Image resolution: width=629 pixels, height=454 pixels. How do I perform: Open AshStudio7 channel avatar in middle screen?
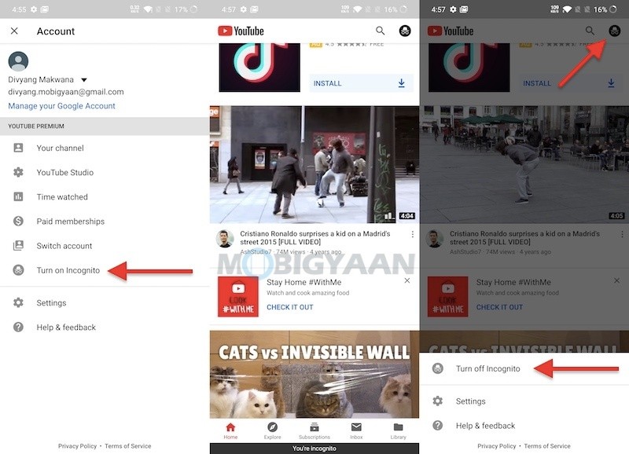(x=225, y=239)
